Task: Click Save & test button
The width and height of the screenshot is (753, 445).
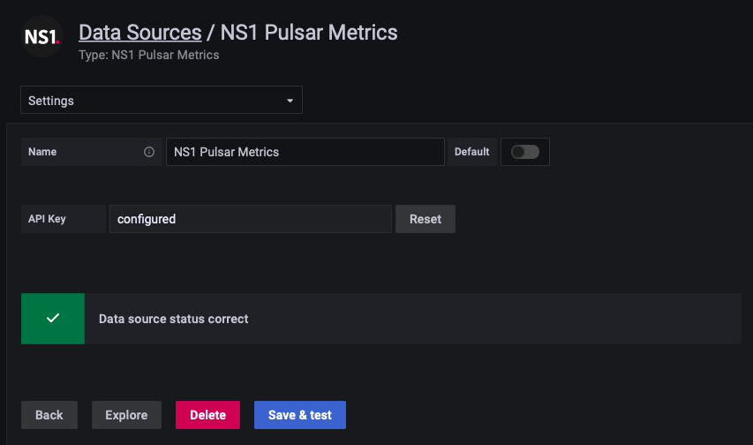Action: point(299,415)
